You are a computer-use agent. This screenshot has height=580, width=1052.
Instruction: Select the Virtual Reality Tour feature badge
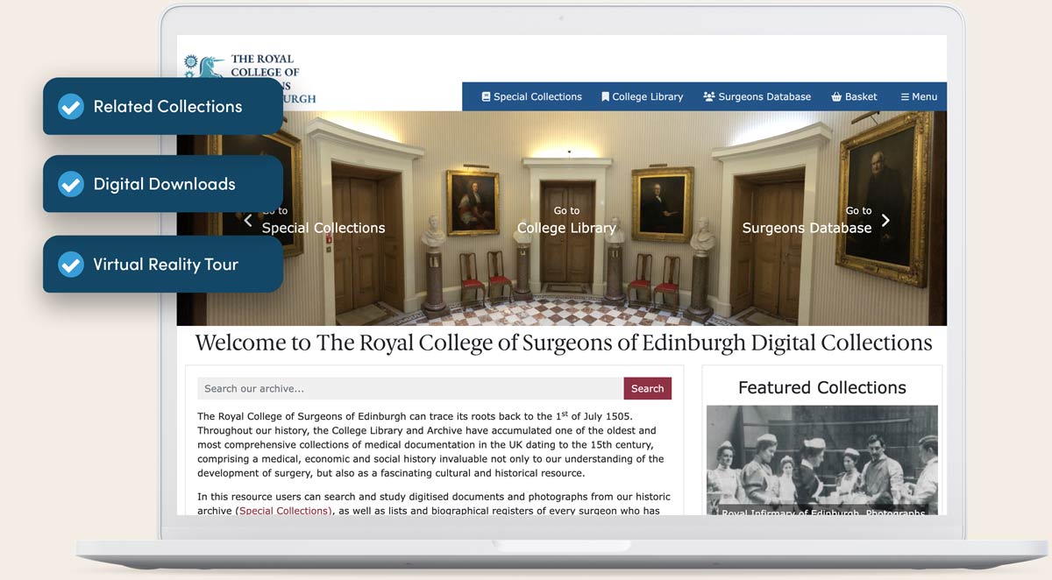point(163,264)
